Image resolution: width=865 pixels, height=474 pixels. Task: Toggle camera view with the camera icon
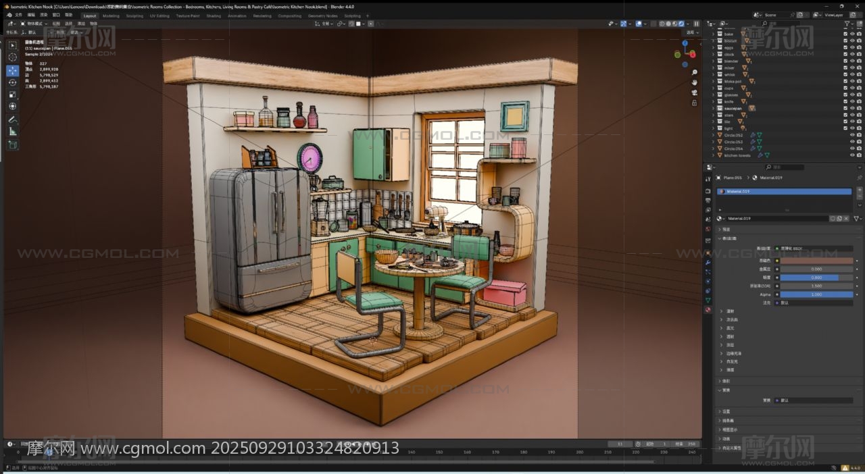[694, 93]
